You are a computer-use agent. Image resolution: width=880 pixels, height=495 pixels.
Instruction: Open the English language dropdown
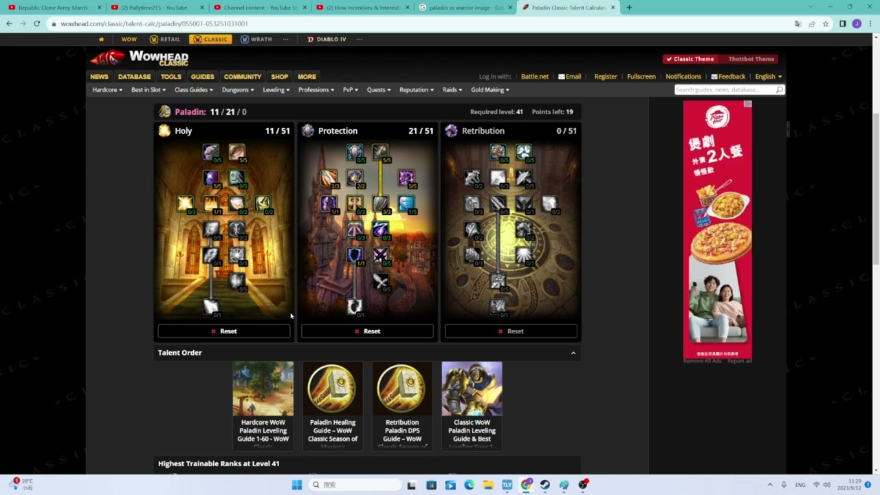click(x=769, y=77)
